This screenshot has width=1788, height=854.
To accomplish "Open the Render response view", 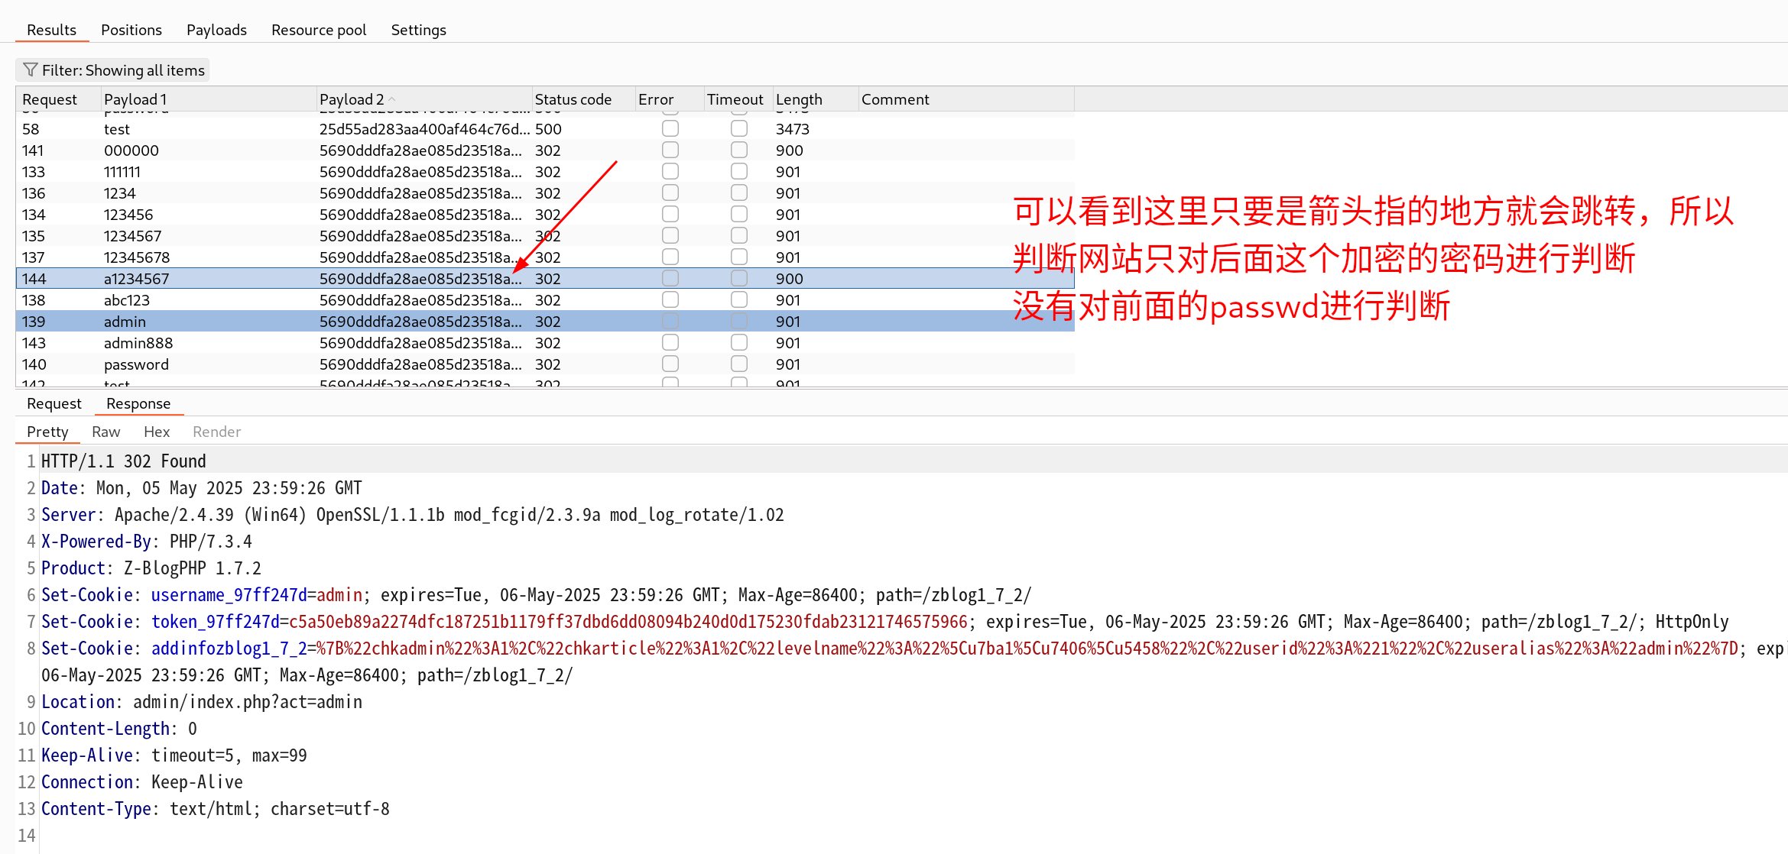I will (216, 432).
